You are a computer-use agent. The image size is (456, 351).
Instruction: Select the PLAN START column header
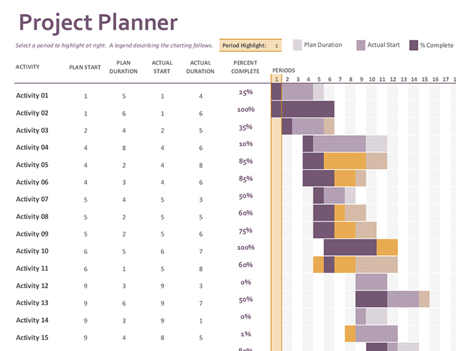85,67
